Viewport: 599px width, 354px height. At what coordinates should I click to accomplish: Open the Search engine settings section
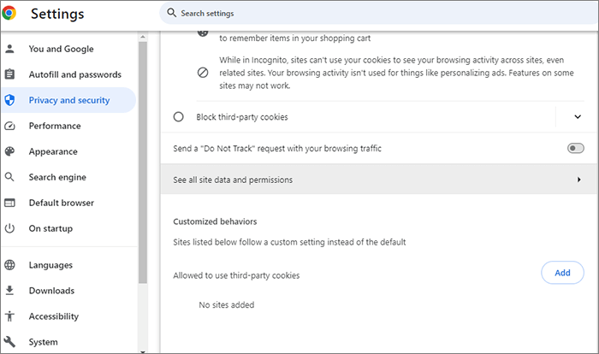[57, 177]
